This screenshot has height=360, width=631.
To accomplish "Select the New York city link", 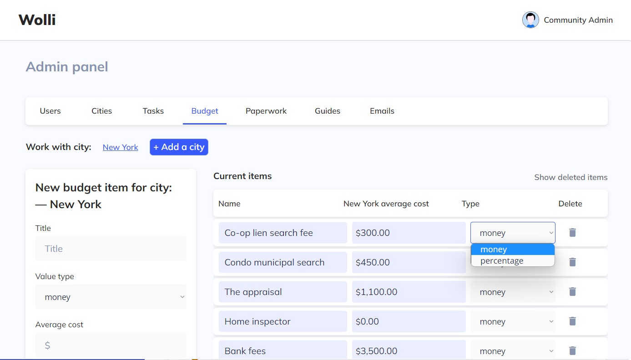I will tap(121, 147).
